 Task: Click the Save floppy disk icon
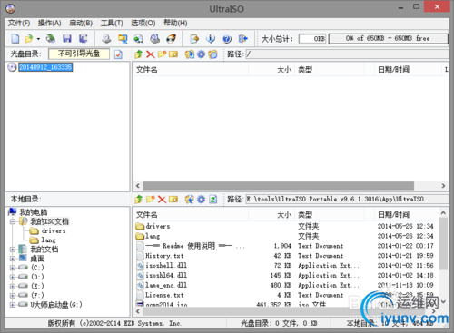[x=67, y=38]
